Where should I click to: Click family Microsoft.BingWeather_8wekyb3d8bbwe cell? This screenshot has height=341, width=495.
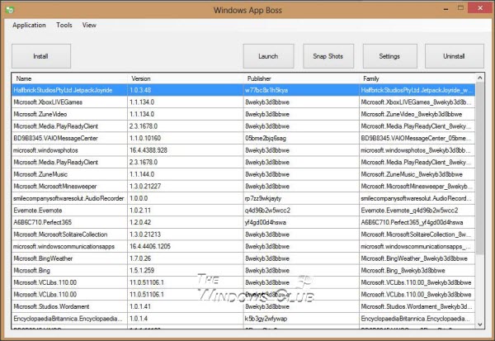417,258
